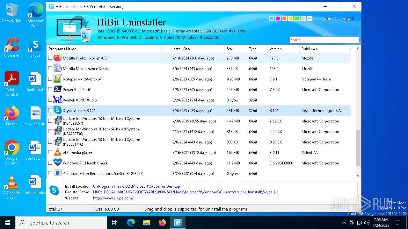Open Adobe Acrobat desktop shortcut

[x=12, y=84]
